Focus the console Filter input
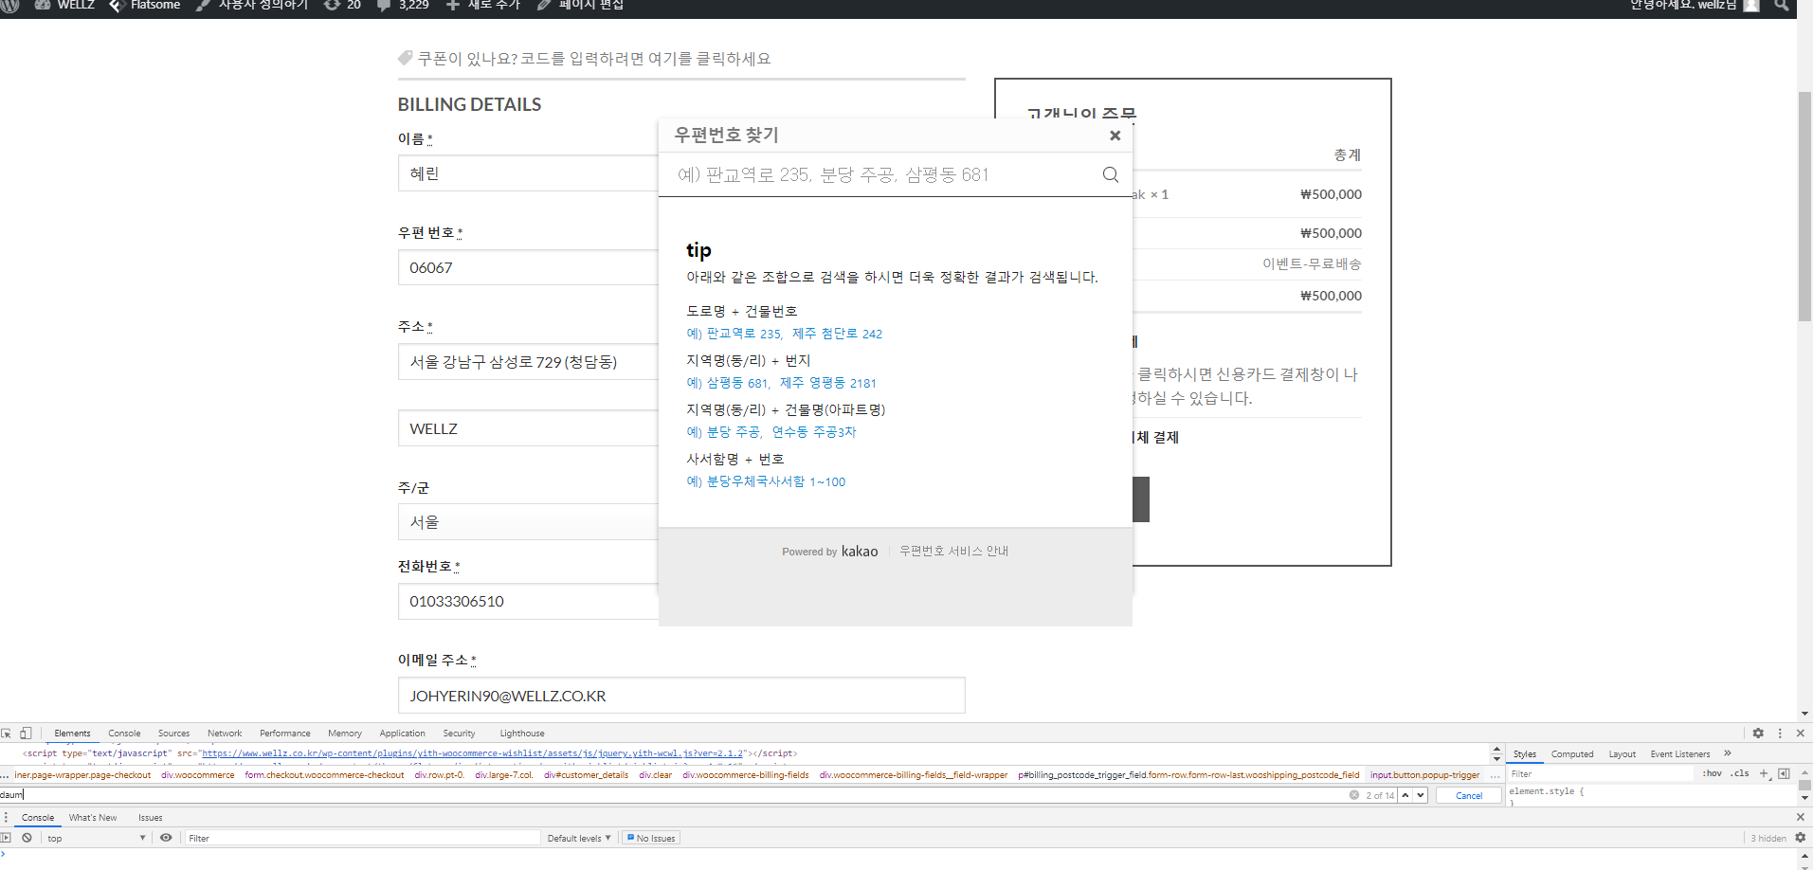 point(362,838)
